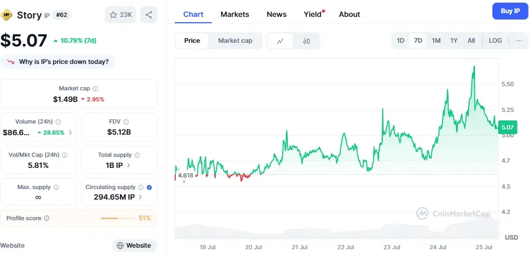Open the News tab
530x254 pixels.
(276, 14)
